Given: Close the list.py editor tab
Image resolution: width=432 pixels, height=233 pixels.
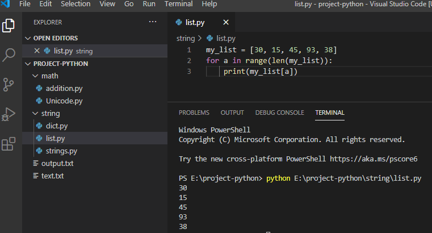Looking at the screenshot, I should pyautogui.click(x=226, y=22).
